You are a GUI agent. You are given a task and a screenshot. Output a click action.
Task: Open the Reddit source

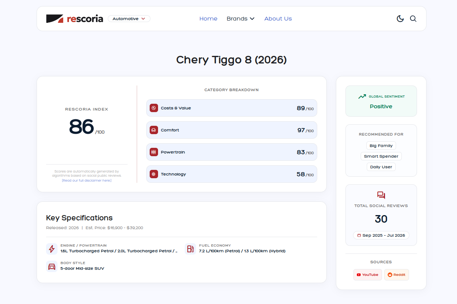(x=396, y=275)
